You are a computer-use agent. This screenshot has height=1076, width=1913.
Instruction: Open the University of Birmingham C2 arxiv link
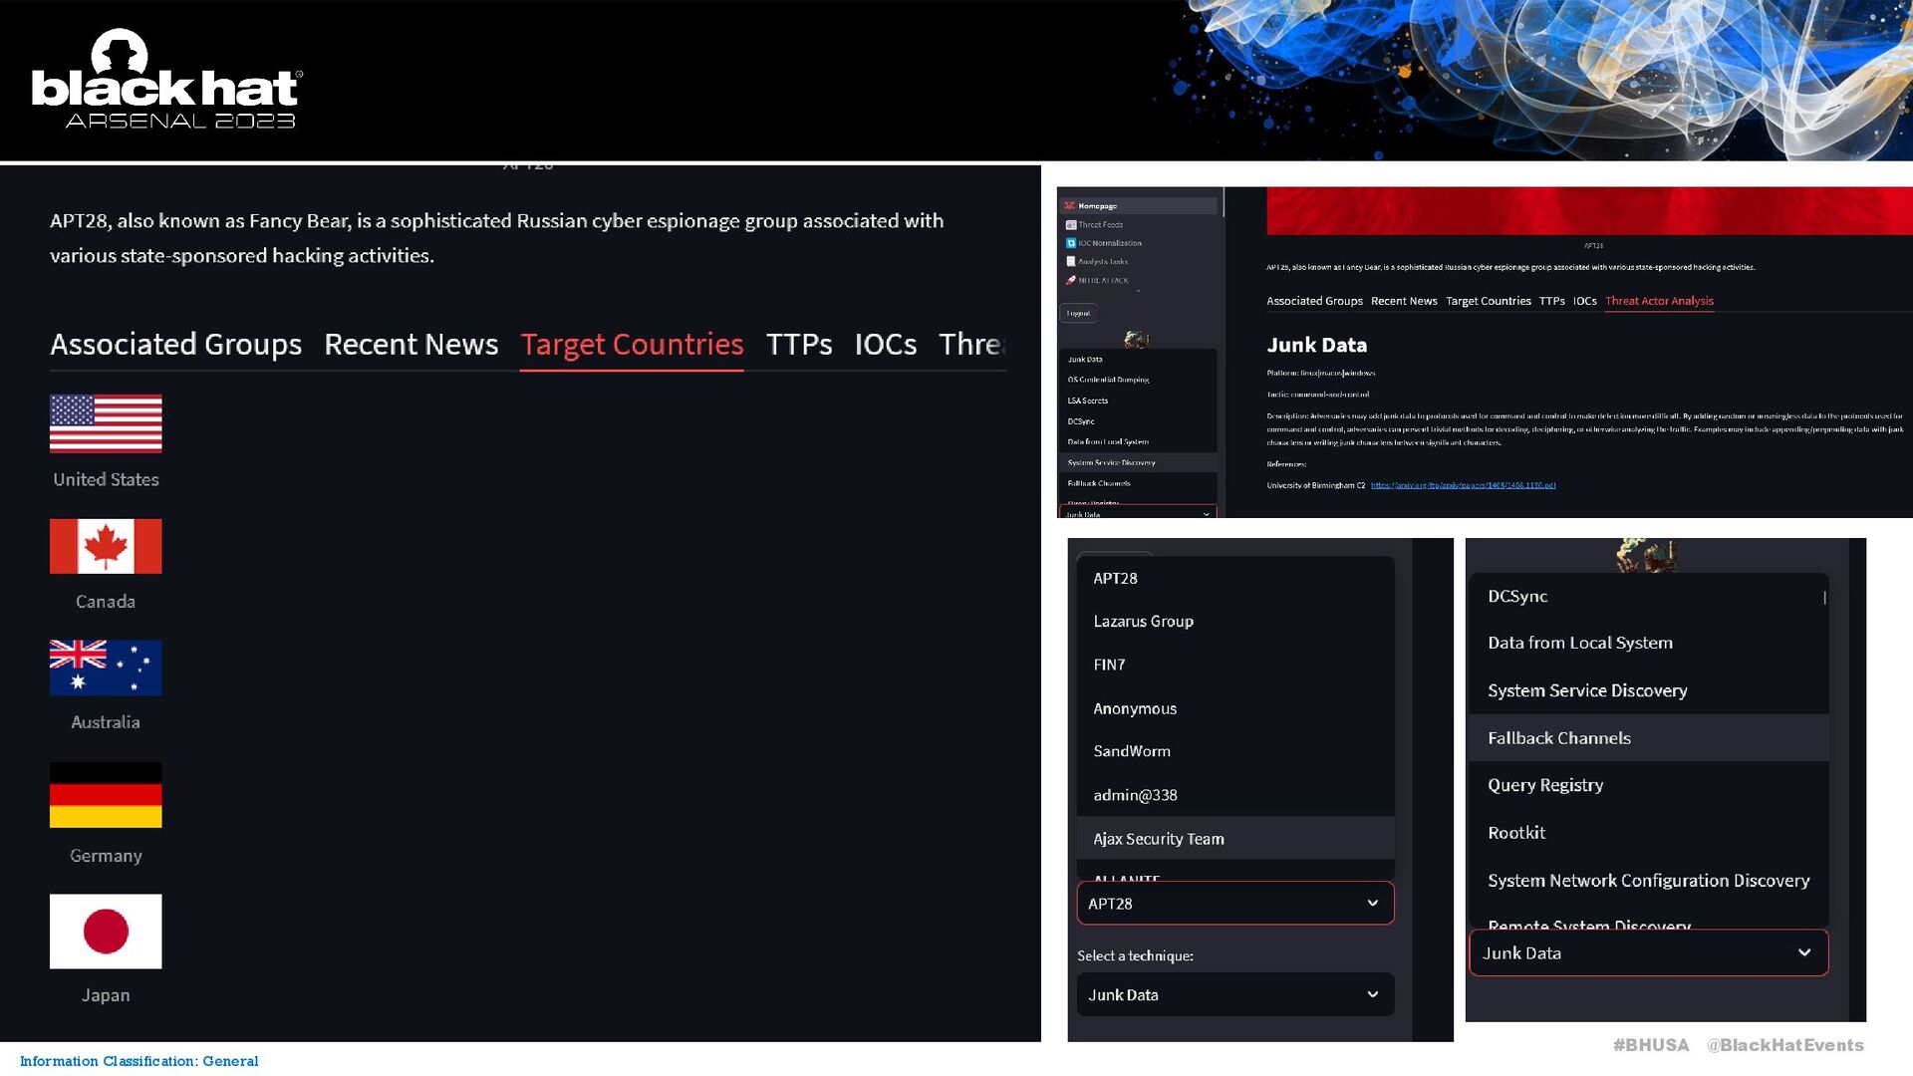coord(1463,485)
